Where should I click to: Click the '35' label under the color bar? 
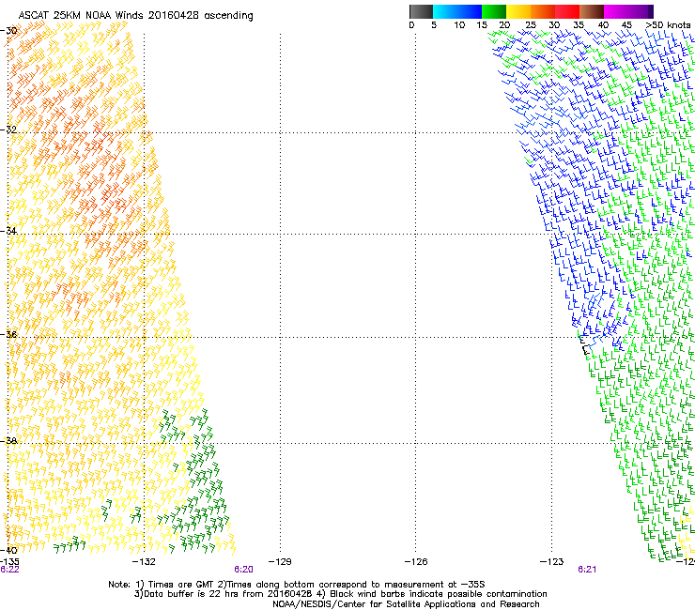click(x=579, y=25)
